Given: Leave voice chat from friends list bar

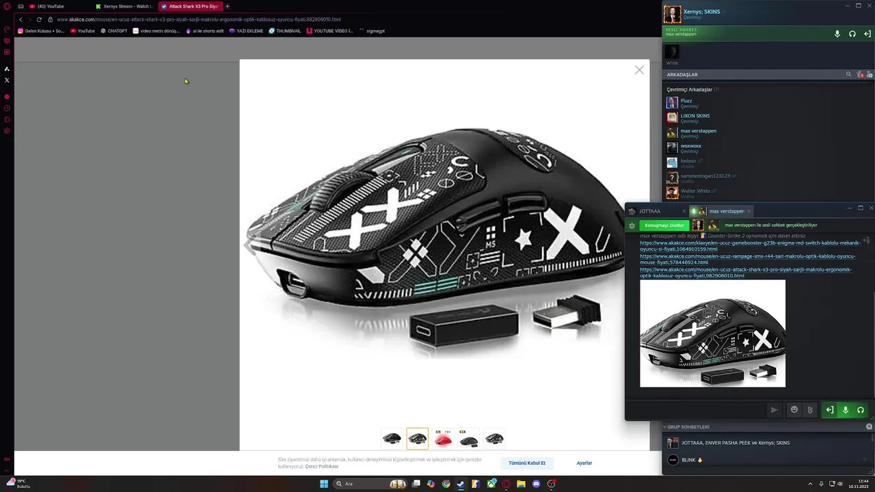Looking at the screenshot, I should (x=867, y=33).
